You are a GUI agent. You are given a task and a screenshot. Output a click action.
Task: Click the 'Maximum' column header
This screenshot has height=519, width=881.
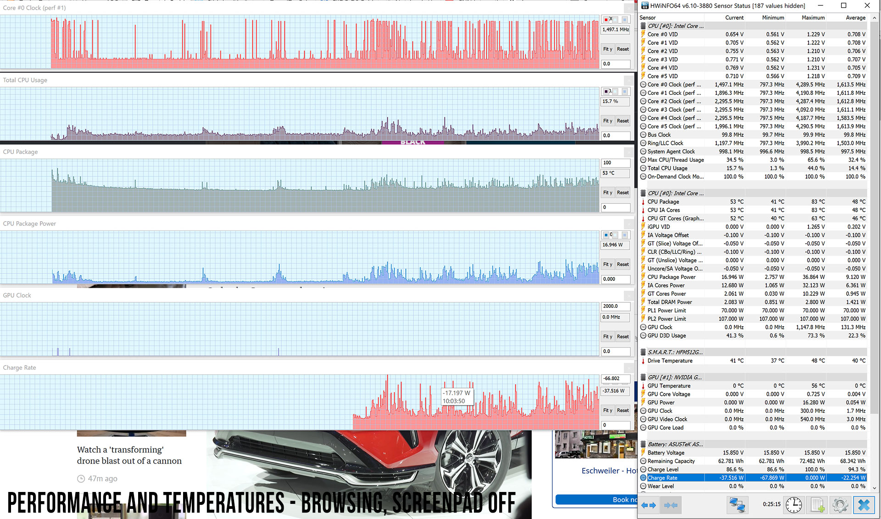[813, 18]
